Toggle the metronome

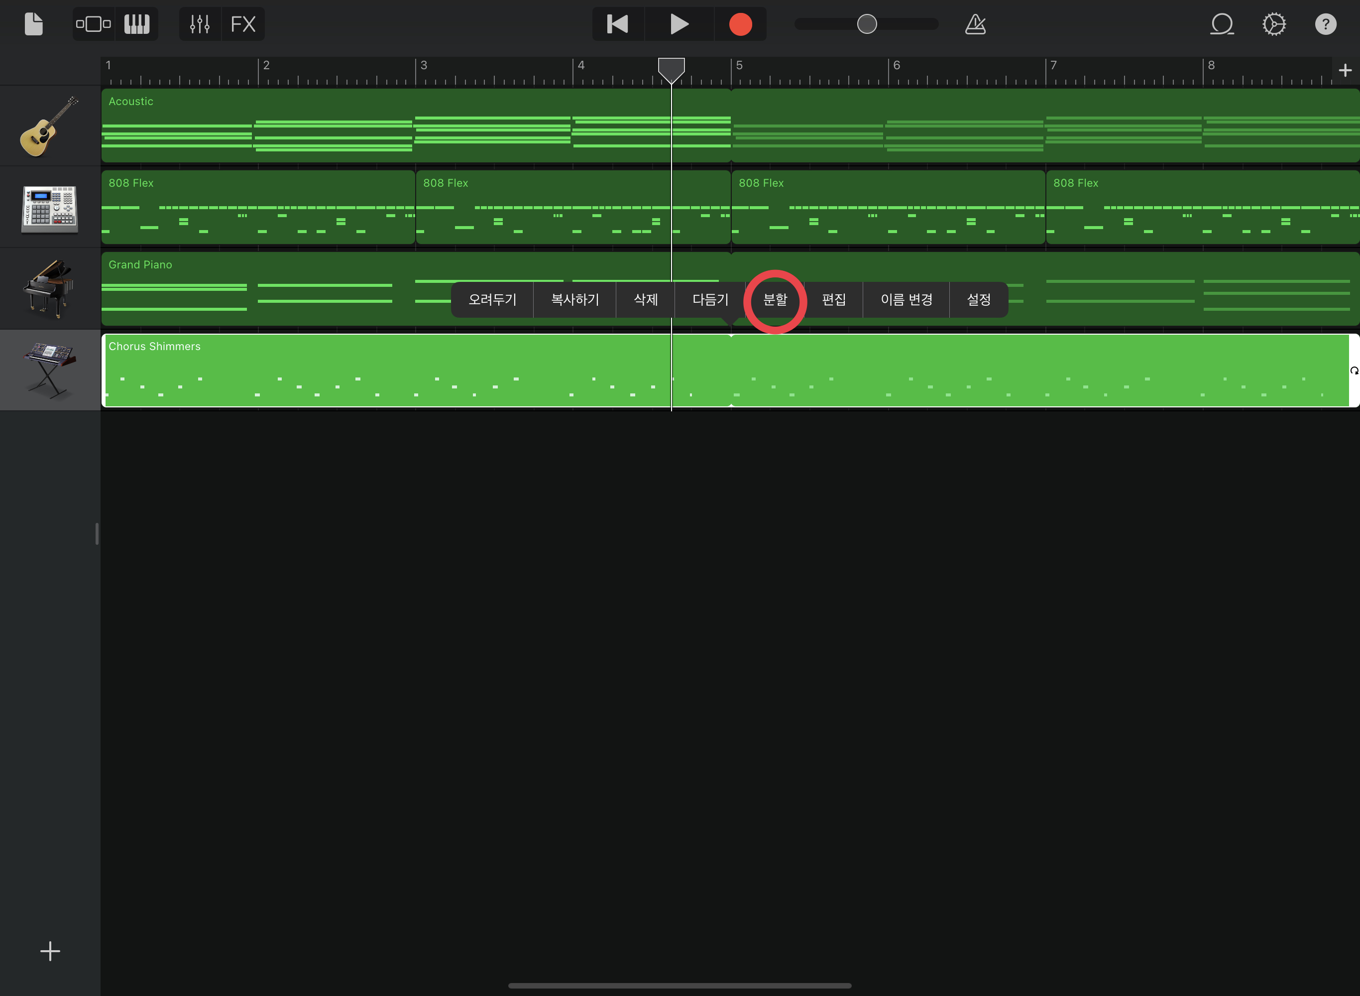pos(975,24)
